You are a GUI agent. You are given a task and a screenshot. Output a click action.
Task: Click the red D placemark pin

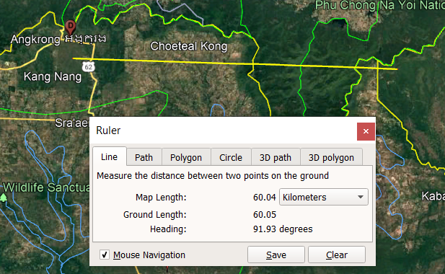(x=70, y=27)
